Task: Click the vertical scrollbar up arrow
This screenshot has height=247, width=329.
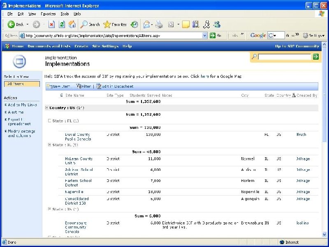Action: 324,44
